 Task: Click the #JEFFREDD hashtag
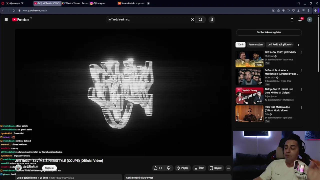click(55, 178)
